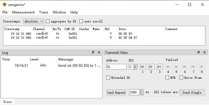This screenshot has width=209, height=106.
Task: Increase repeat interval with up arrow
Action: [x=141, y=91]
